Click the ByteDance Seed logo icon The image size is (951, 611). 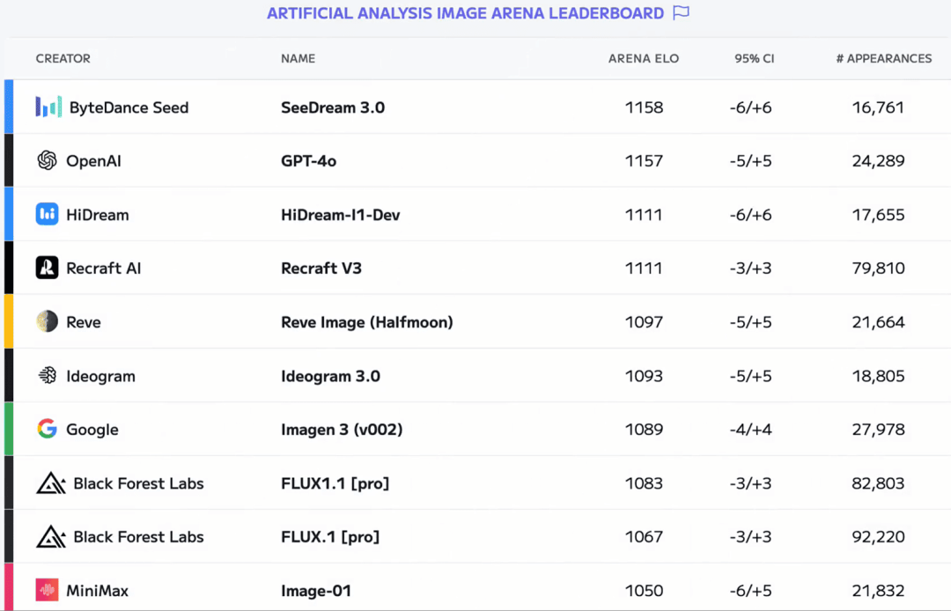tap(48, 107)
